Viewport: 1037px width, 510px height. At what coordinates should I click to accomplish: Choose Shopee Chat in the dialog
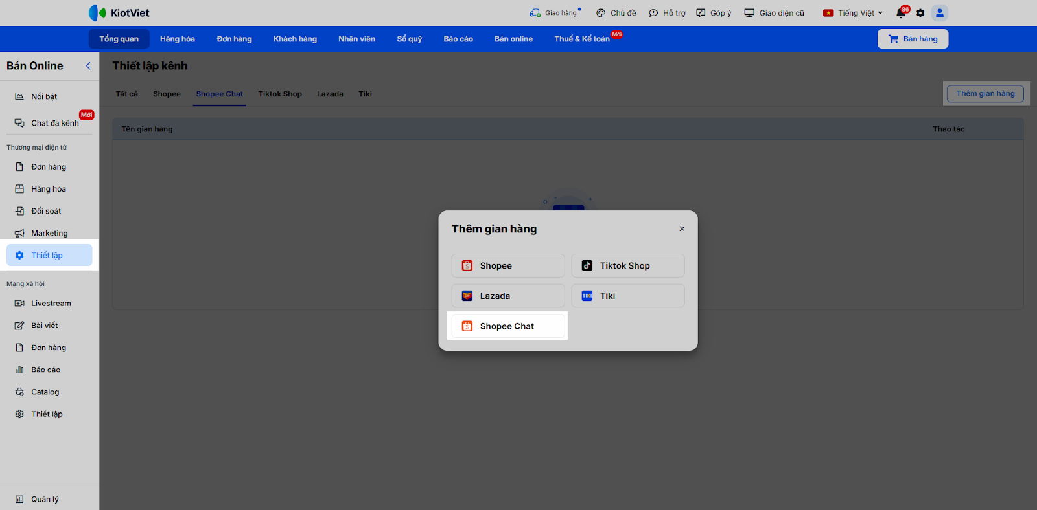click(x=508, y=326)
